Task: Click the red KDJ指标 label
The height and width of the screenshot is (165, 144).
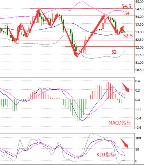Action: coord(106,155)
